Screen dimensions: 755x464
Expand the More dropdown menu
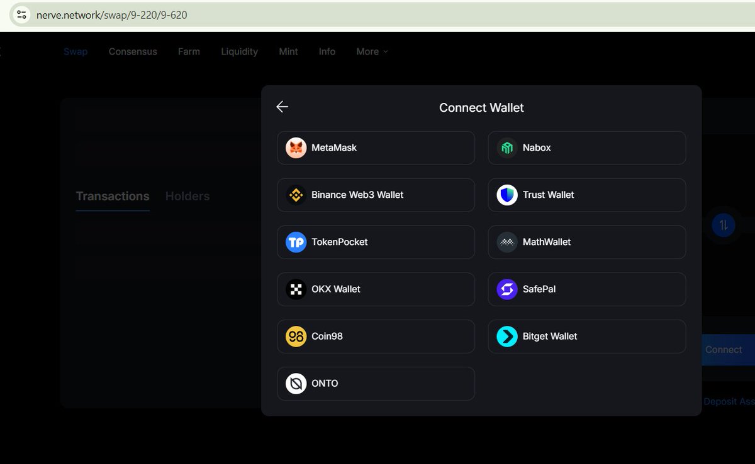click(372, 51)
